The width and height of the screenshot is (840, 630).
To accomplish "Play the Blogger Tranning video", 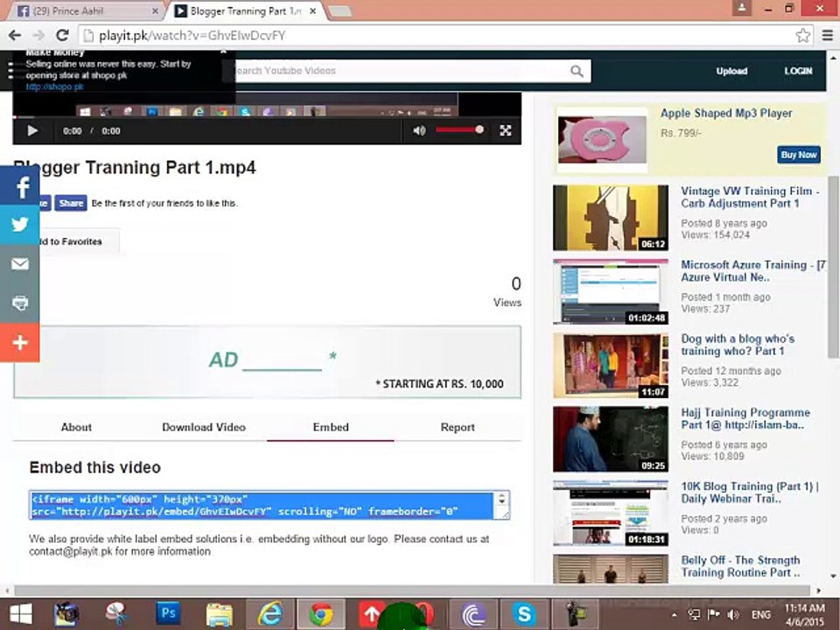I will (32, 130).
